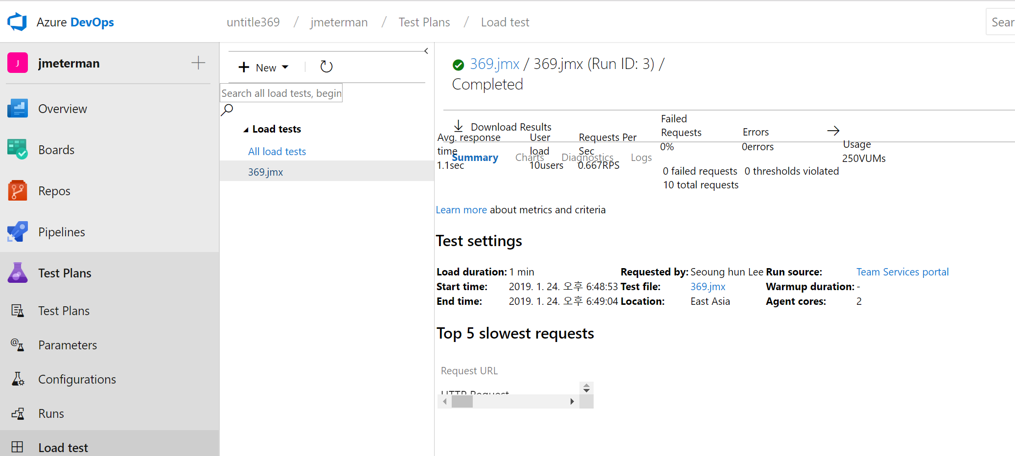This screenshot has width=1015, height=456.
Task: Click the right arrow of horizontal scrollbar
Action: pyautogui.click(x=572, y=402)
